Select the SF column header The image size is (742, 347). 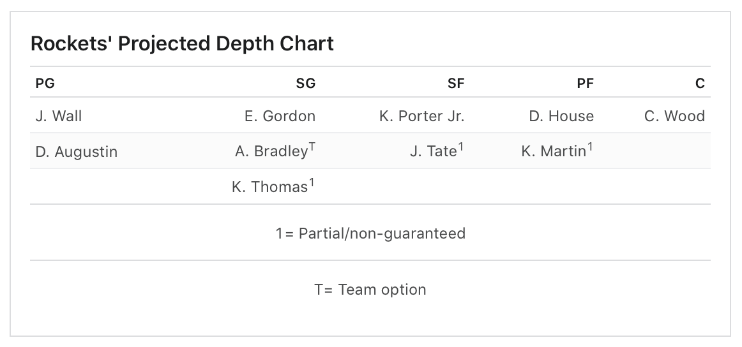point(456,84)
